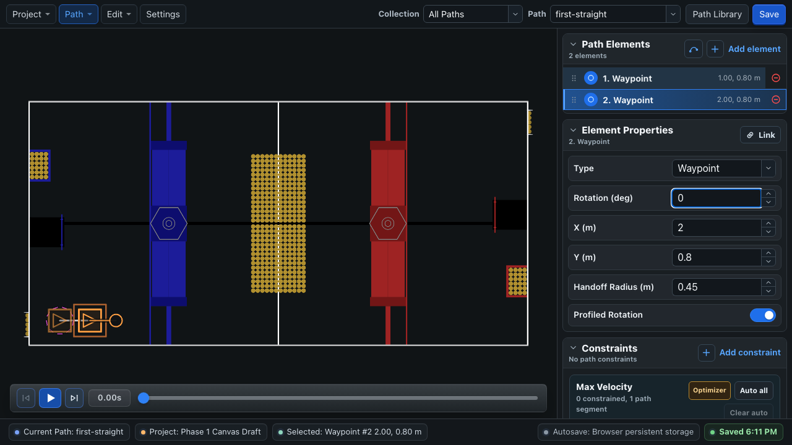Increase the Y (m) value
This screenshot has height=445, width=792.
(768, 253)
